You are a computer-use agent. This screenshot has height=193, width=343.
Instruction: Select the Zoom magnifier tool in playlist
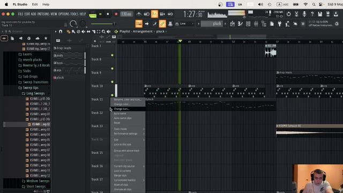(x=103, y=32)
